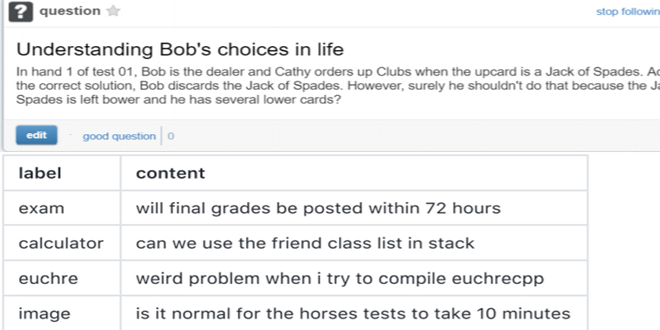Select the "image" label cell
The width and height of the screenshot is (660, 330).
[x=45, y=313]
